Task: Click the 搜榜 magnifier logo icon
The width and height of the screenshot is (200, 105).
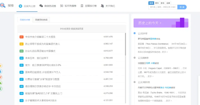Action: click(x=2, y=5)
